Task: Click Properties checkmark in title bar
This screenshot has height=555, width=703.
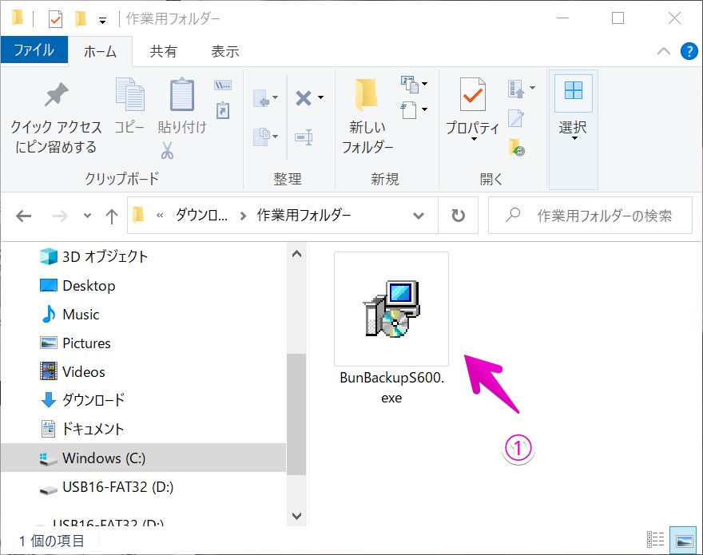Action: pyautogui.click(x=55, y=19)
